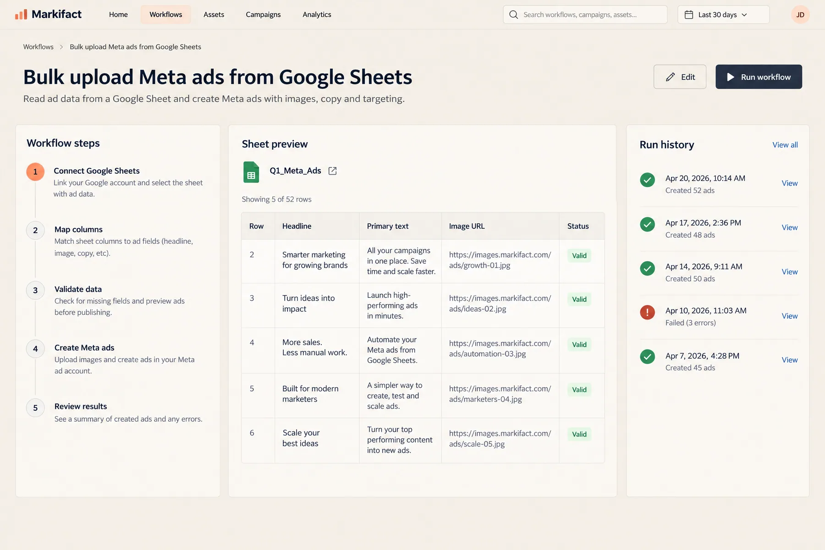The width and height of the screenshot is (825, 550).
Task: Click the search magnifier icon
Action: pos(514,15)
